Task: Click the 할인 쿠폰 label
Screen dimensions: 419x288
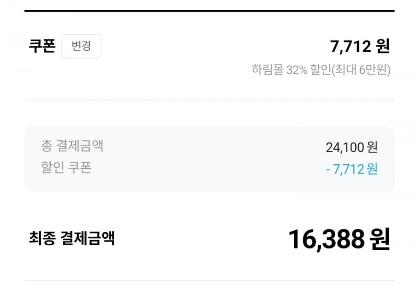Action: 66,167
